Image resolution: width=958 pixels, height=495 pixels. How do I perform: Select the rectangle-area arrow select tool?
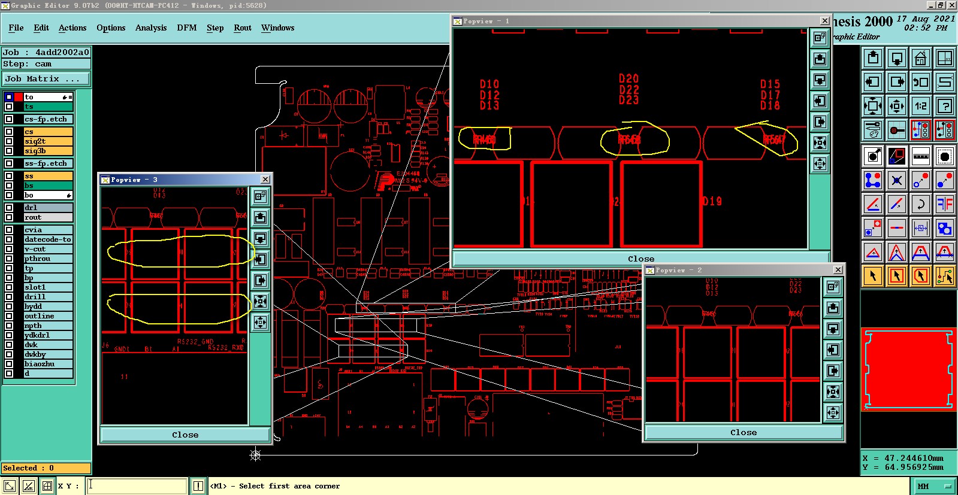[x=897, y=276]
